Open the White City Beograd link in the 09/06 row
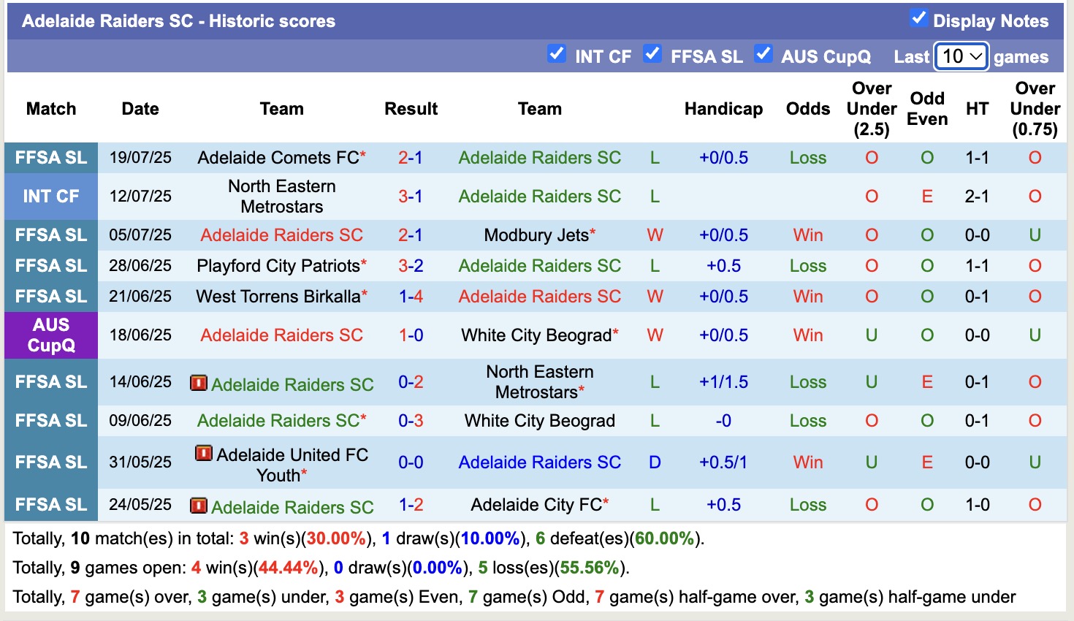The image size is (1074, 621). [x=539, y=420]
